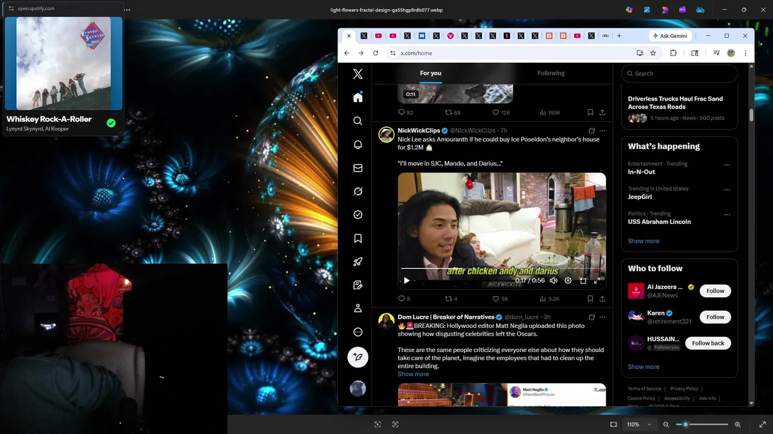Image resolution: width=773 pixels, height=434 pixels.
Task: Open the video in fullscreen
Action: click(597, 280)
